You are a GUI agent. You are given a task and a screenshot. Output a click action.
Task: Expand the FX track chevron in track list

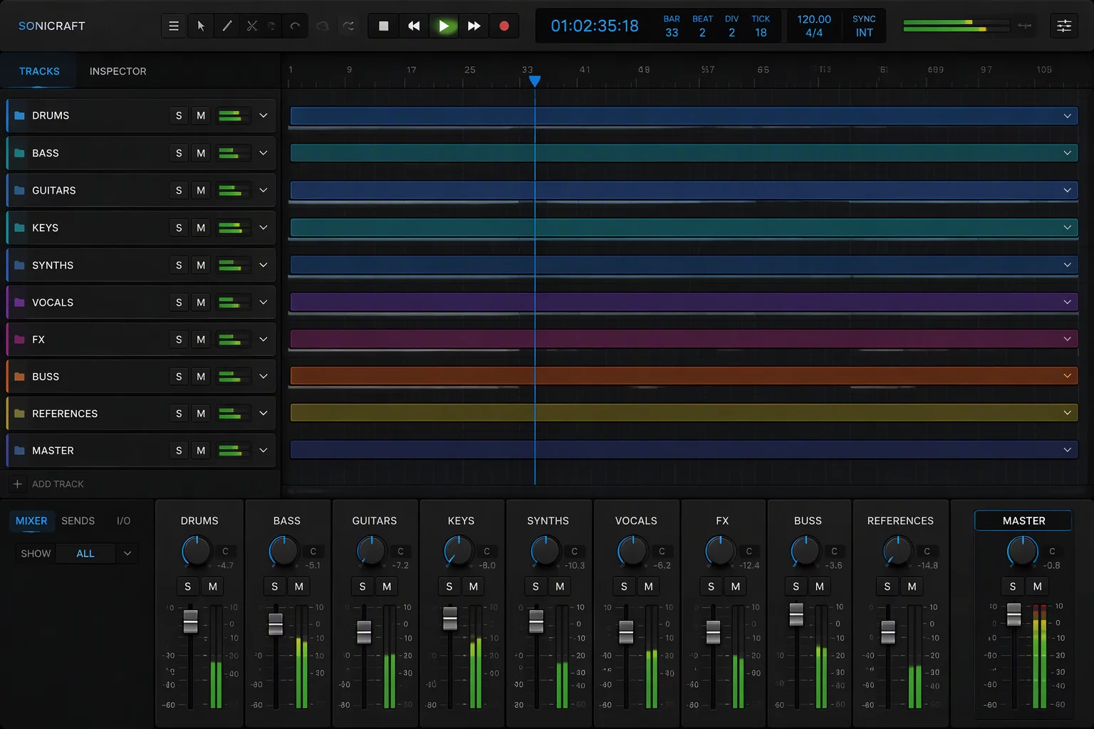264,340
